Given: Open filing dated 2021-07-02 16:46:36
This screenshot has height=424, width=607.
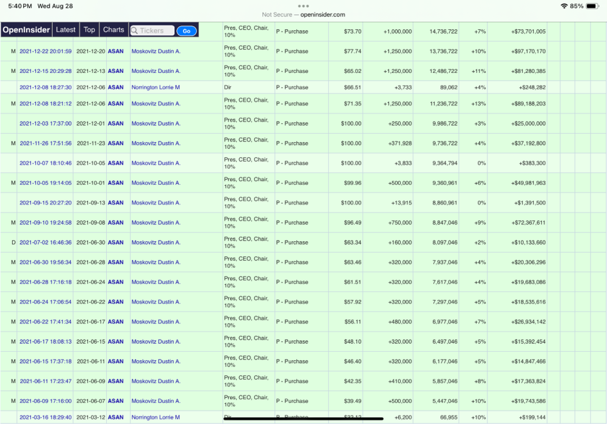Looking at the screenshot, I should click(x=46, y=242).
